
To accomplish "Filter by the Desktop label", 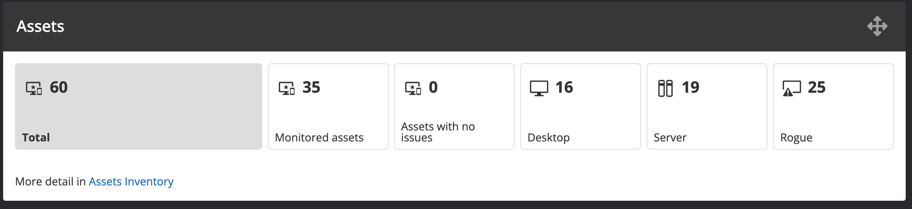I will [x=549, y=137].
